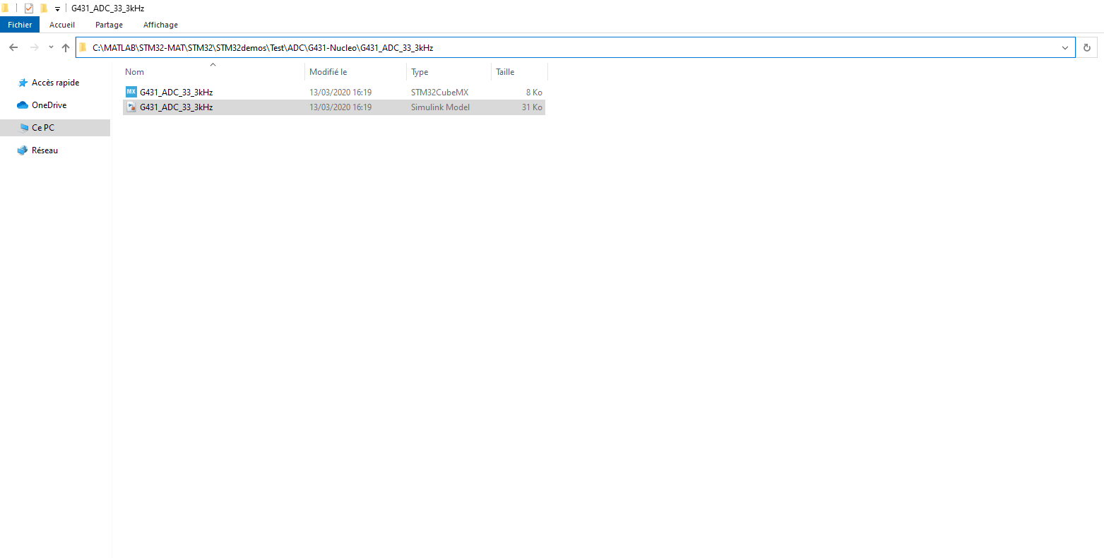
Task: Open the Partage ribbon tab
Action: [109, 25]
